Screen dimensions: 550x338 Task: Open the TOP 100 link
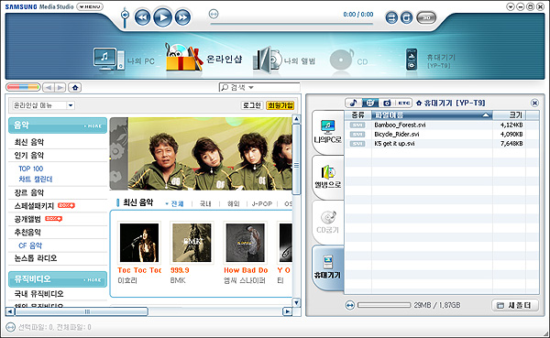(31, 169)
